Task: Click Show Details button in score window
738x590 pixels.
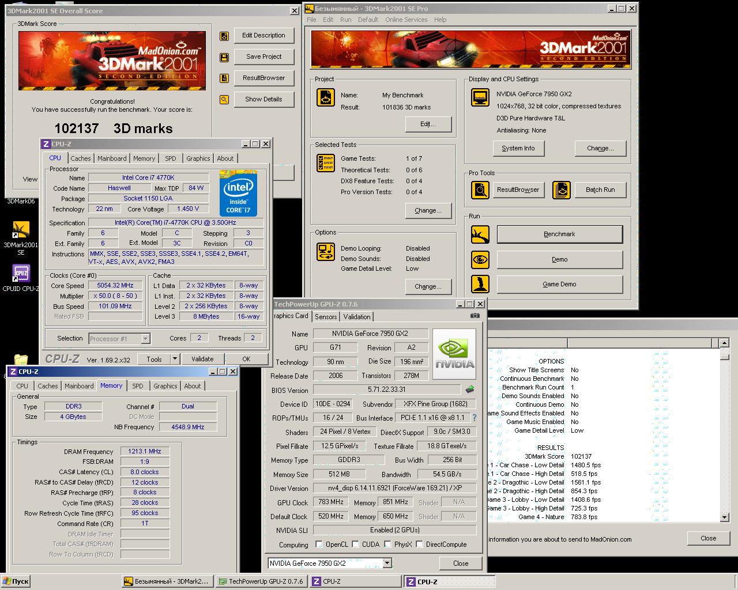Action: click(x=263, y=99)
